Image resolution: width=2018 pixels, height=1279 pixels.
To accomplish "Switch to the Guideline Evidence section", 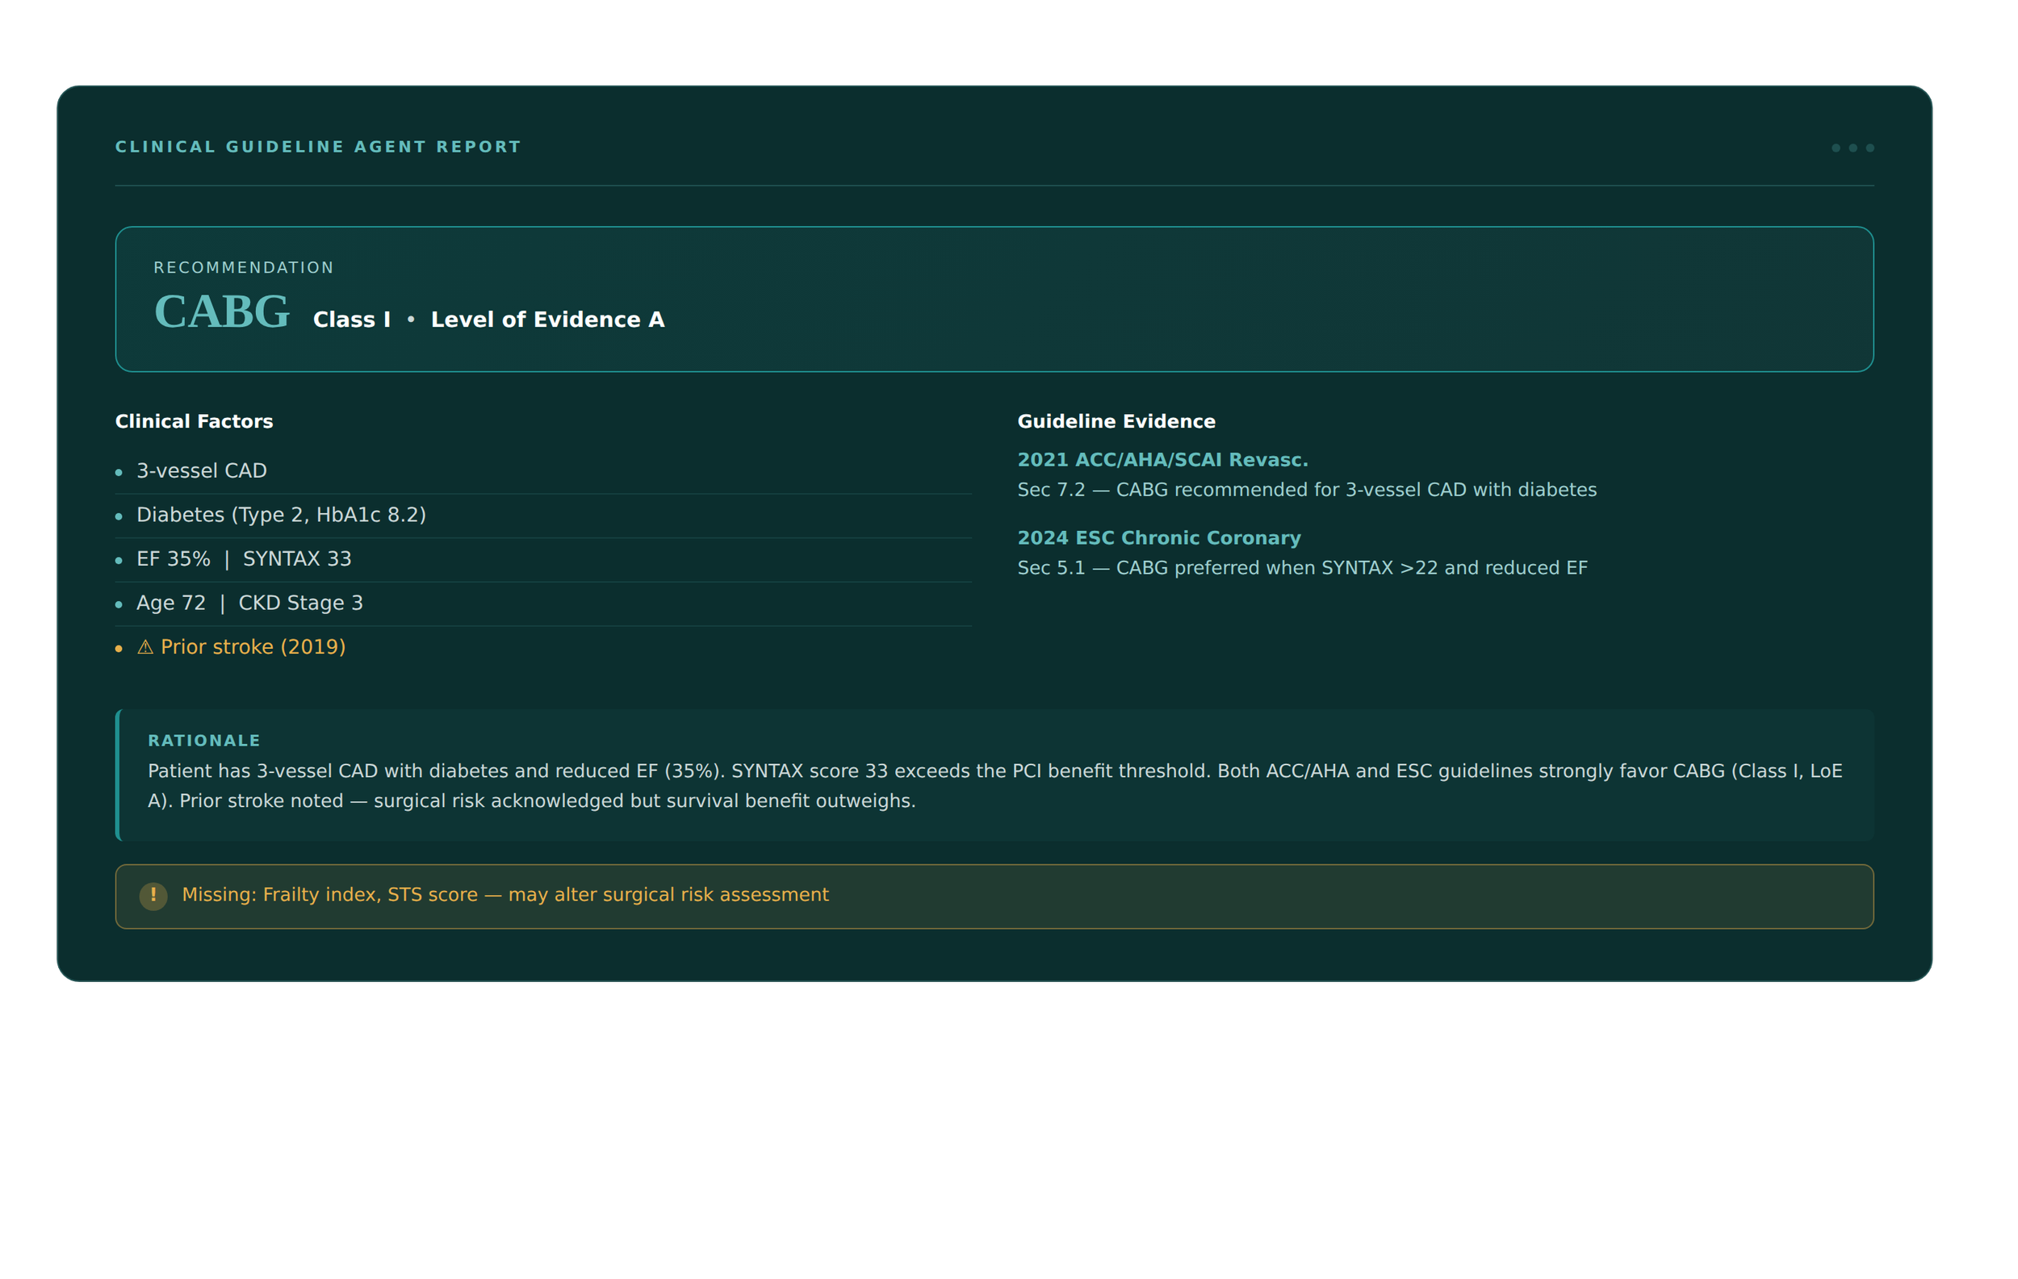I will point(1116,421).
